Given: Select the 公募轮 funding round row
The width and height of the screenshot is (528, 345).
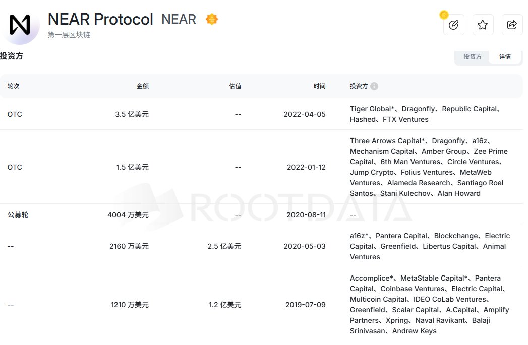Looking at the screenshot, I should (x=261, y=215).
